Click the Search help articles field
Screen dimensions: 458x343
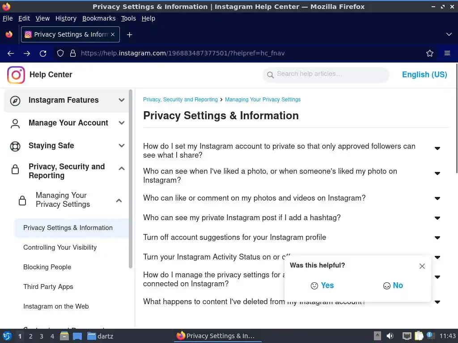326,75
